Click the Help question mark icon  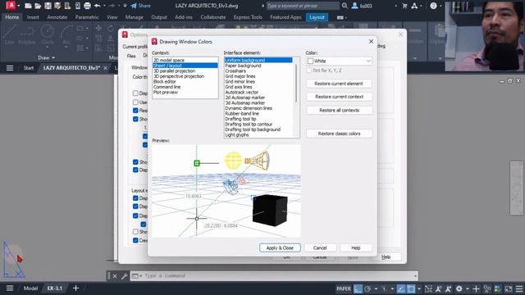coord(433,6)
